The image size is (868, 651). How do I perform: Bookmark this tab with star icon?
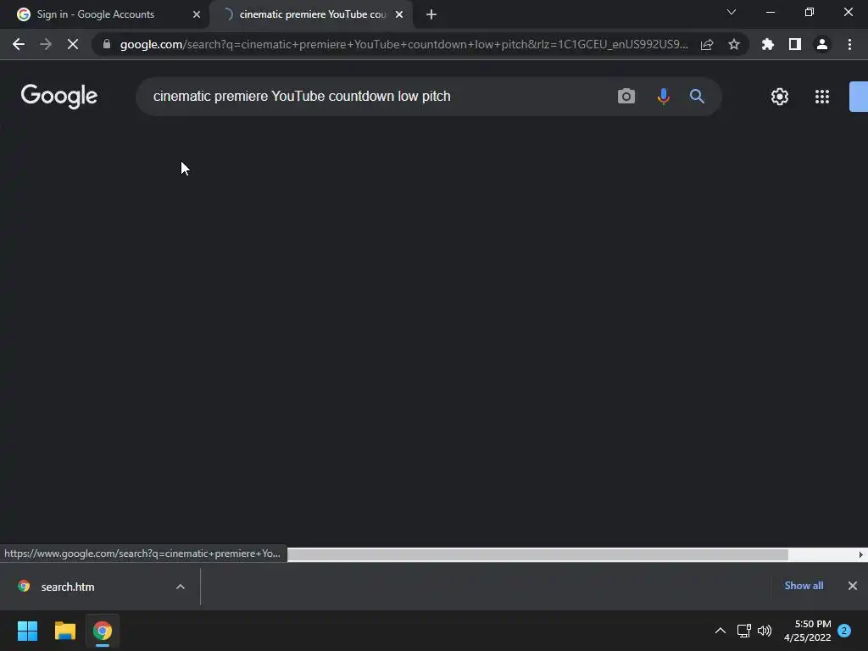click(x=734, y=44)
